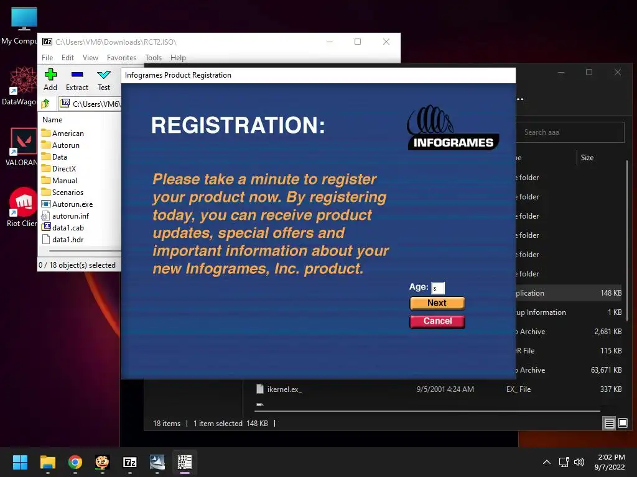
Task: Open the Tools menu in 7-Zip
Action: pyautogui.click(x=153, y=58)
